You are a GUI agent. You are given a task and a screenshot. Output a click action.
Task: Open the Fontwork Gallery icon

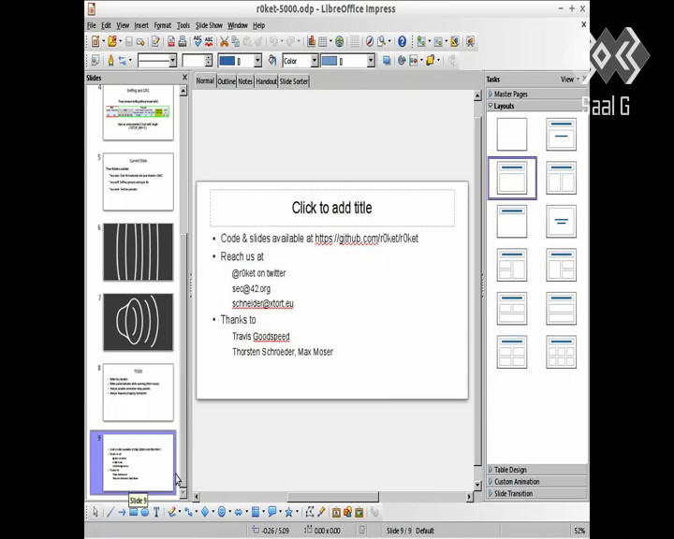coord(337,512)
